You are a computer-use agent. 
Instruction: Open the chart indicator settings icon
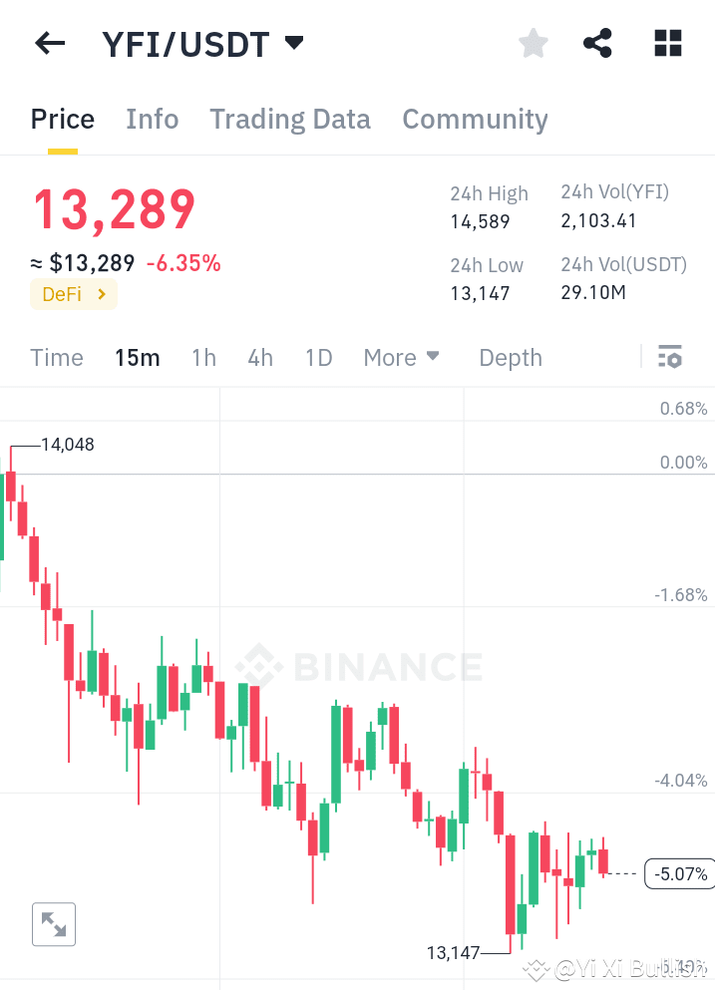click(x=670, y=356)
